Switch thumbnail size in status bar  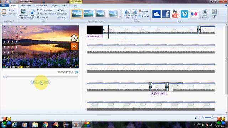point(196,118)
